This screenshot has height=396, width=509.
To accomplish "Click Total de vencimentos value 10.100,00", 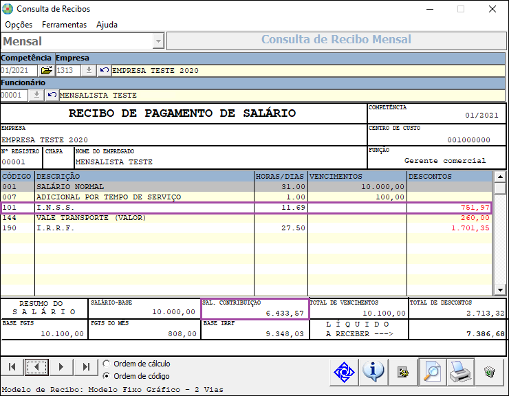I will pos(384,313).
